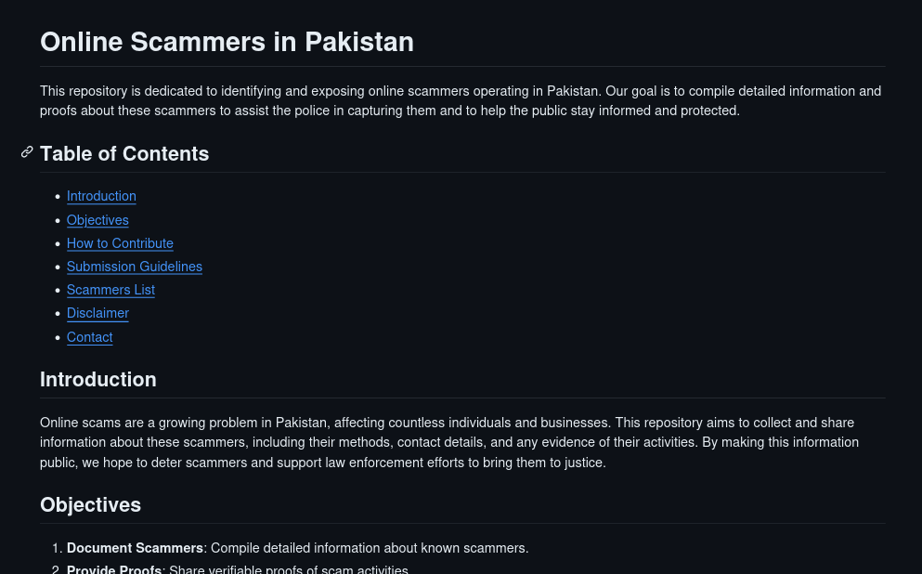Click the Compile detailed information about known scammers text
Image resolution: width=922 pixels, height=574 pixels.
pos(370,548)
